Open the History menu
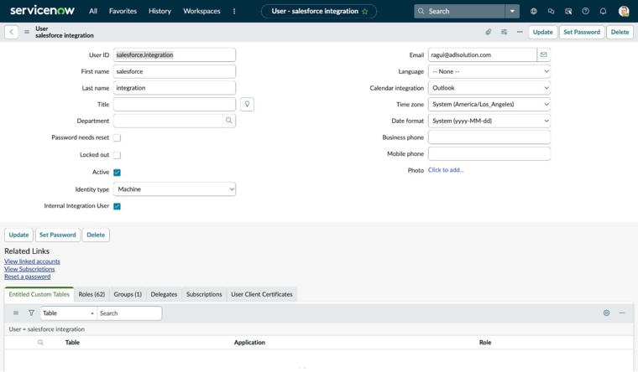This screenshot has height=372, width=638. 159,12
